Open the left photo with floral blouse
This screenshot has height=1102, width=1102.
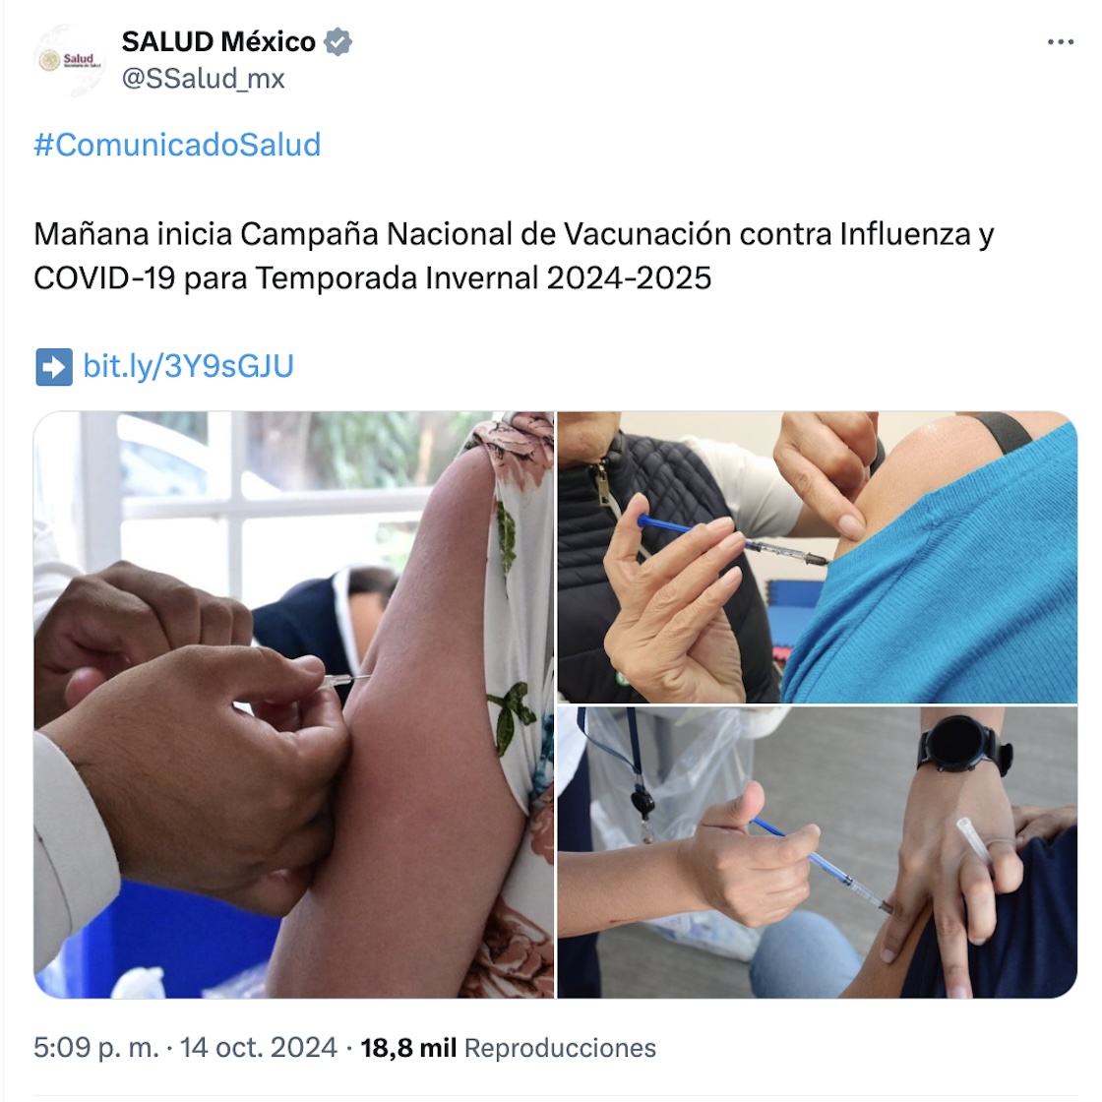pyautogui.click(x=294, y=704)
